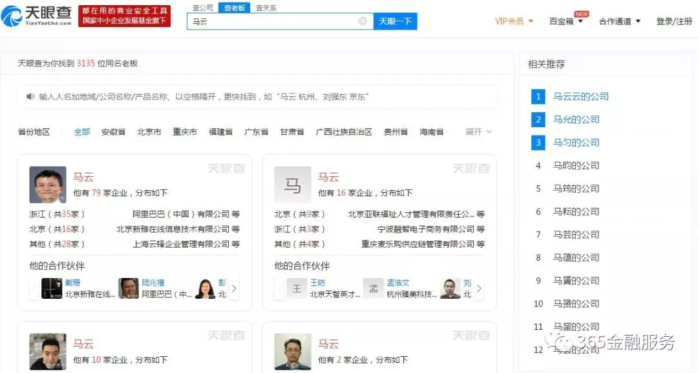Select the 查公司 search tab
Image resolution: width=698 pixels, height=373 pixels.
[x=202, y=8]
